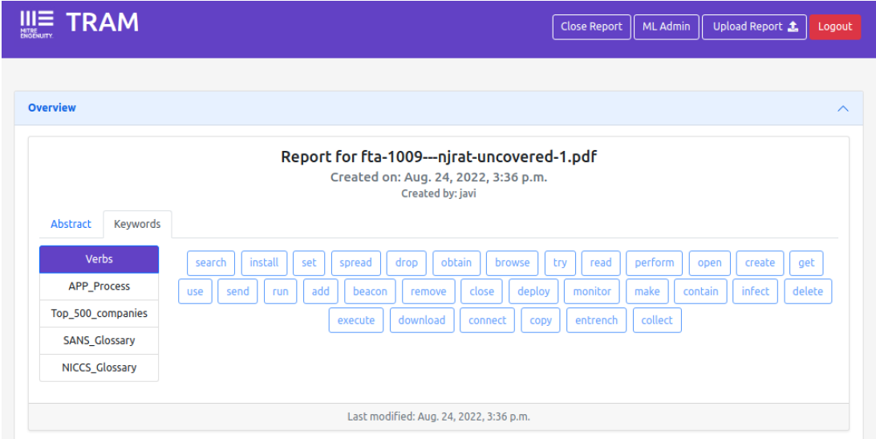Click the Upload Report button
Viewport: 876px width, 439px height.
[754, 26]
